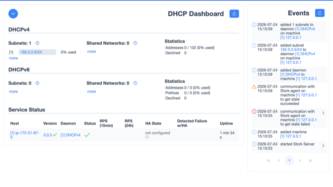Screen dimensions: 333x187
Task: Click the 'RPS (15min)' column header
Action: click(x=106, y=123)
